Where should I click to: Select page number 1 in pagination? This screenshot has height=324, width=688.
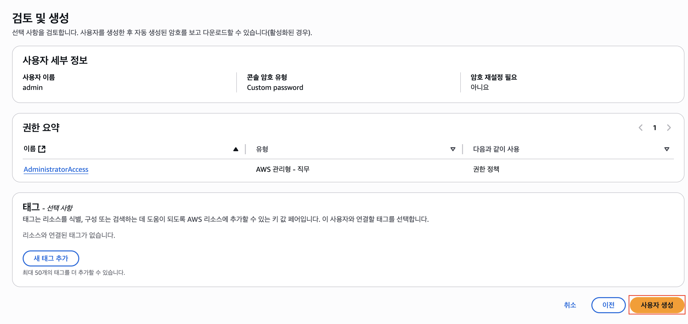coord(655,128)
